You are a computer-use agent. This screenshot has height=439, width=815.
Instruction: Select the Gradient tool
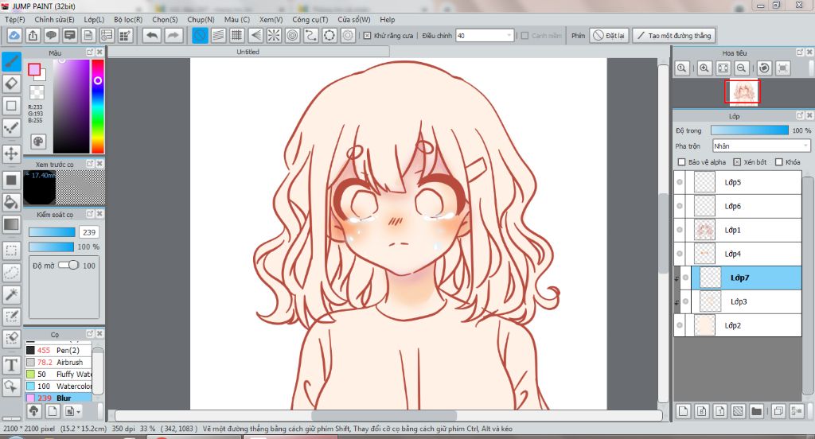pos(11,224)
